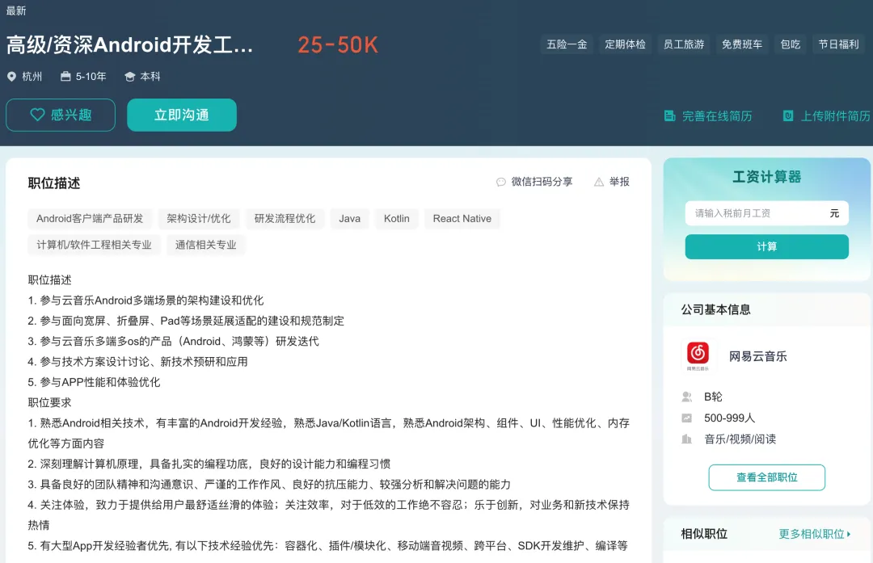Click the 25-50K salary text
The height and width of the screenshot is (563, 873).
tap(338, 45)
